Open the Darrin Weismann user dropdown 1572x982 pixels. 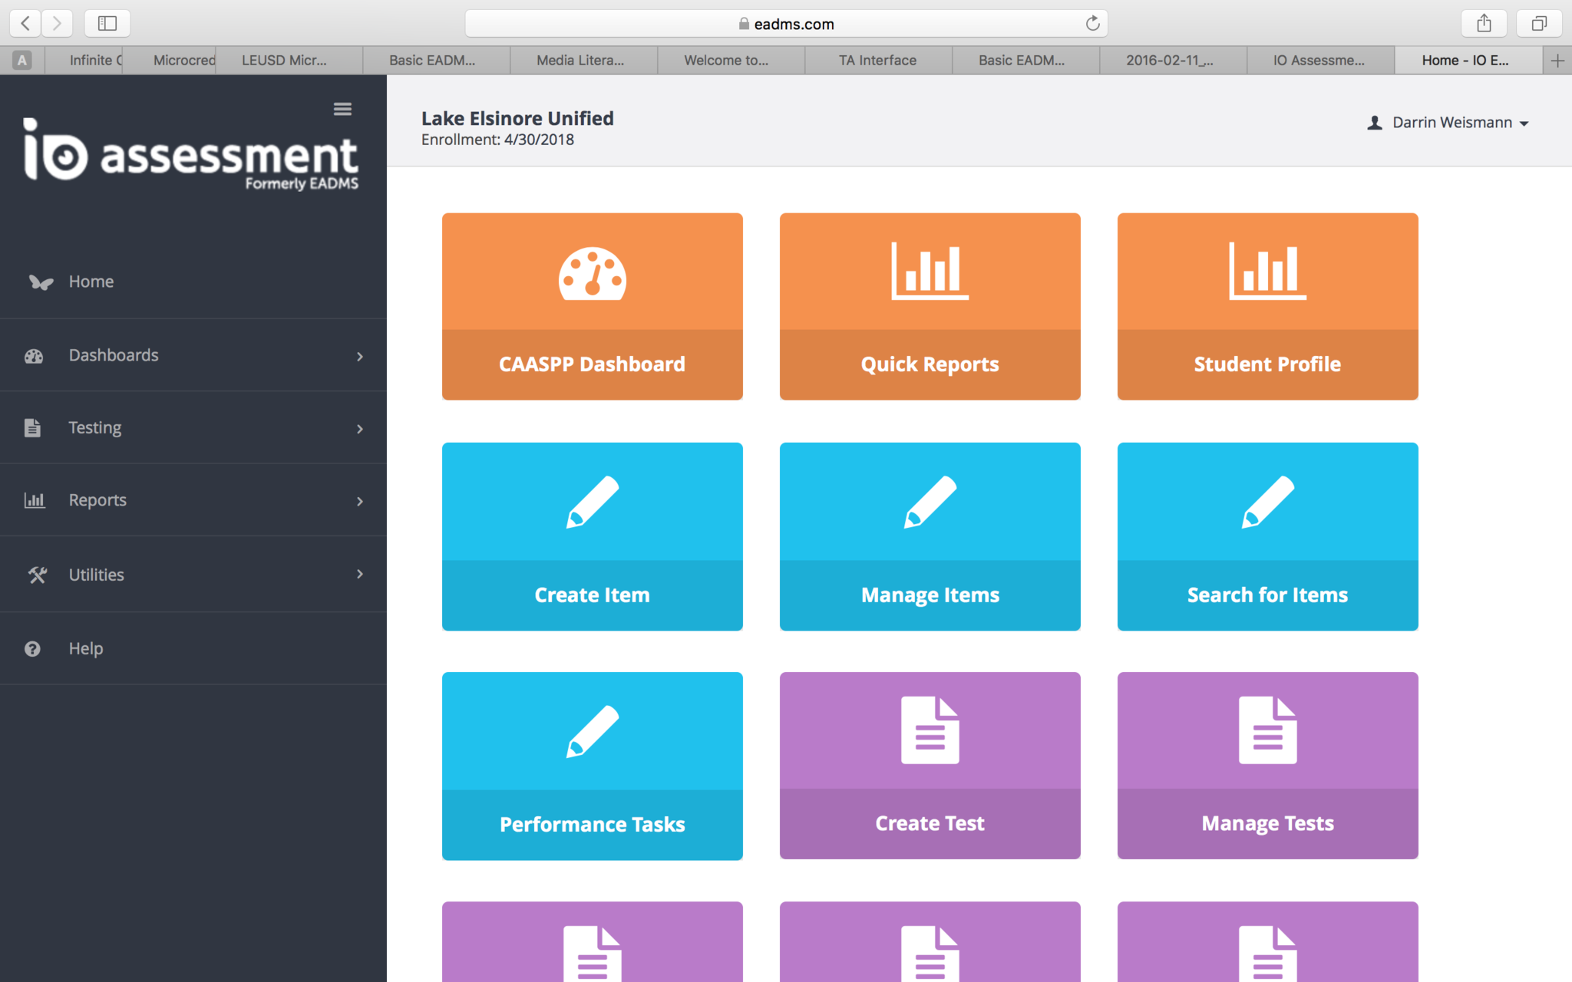click(1450, 123)
